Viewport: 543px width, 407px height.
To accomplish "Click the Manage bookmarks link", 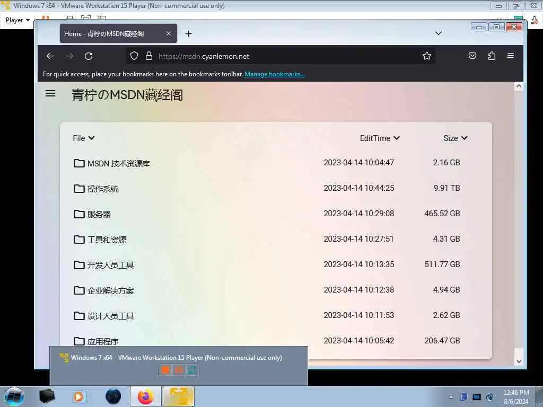I will point(275,74).
